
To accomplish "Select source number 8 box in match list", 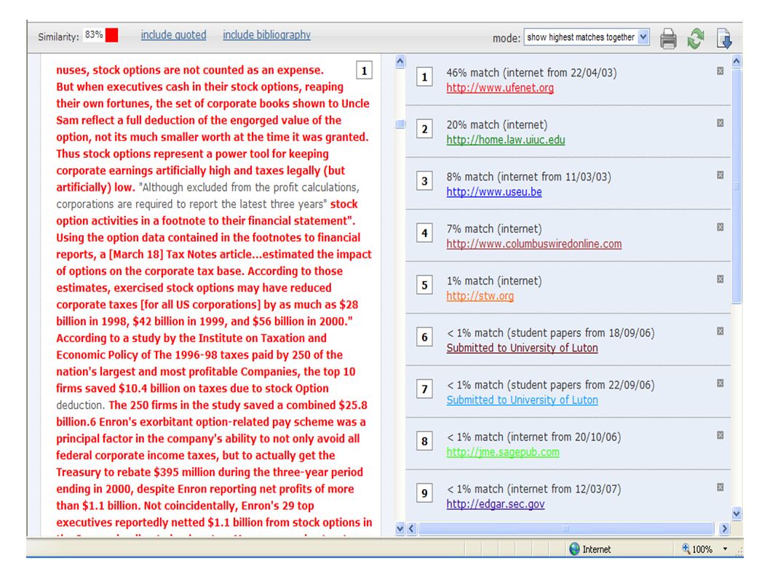I will (424, 442).
